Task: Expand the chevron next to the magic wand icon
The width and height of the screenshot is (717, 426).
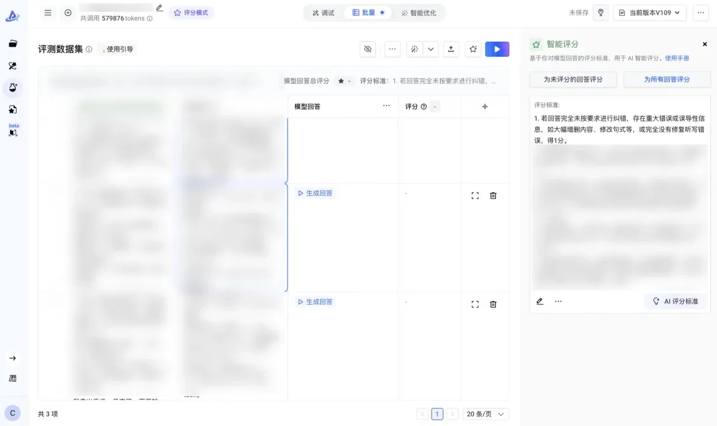Action: [x=430, y=48]
